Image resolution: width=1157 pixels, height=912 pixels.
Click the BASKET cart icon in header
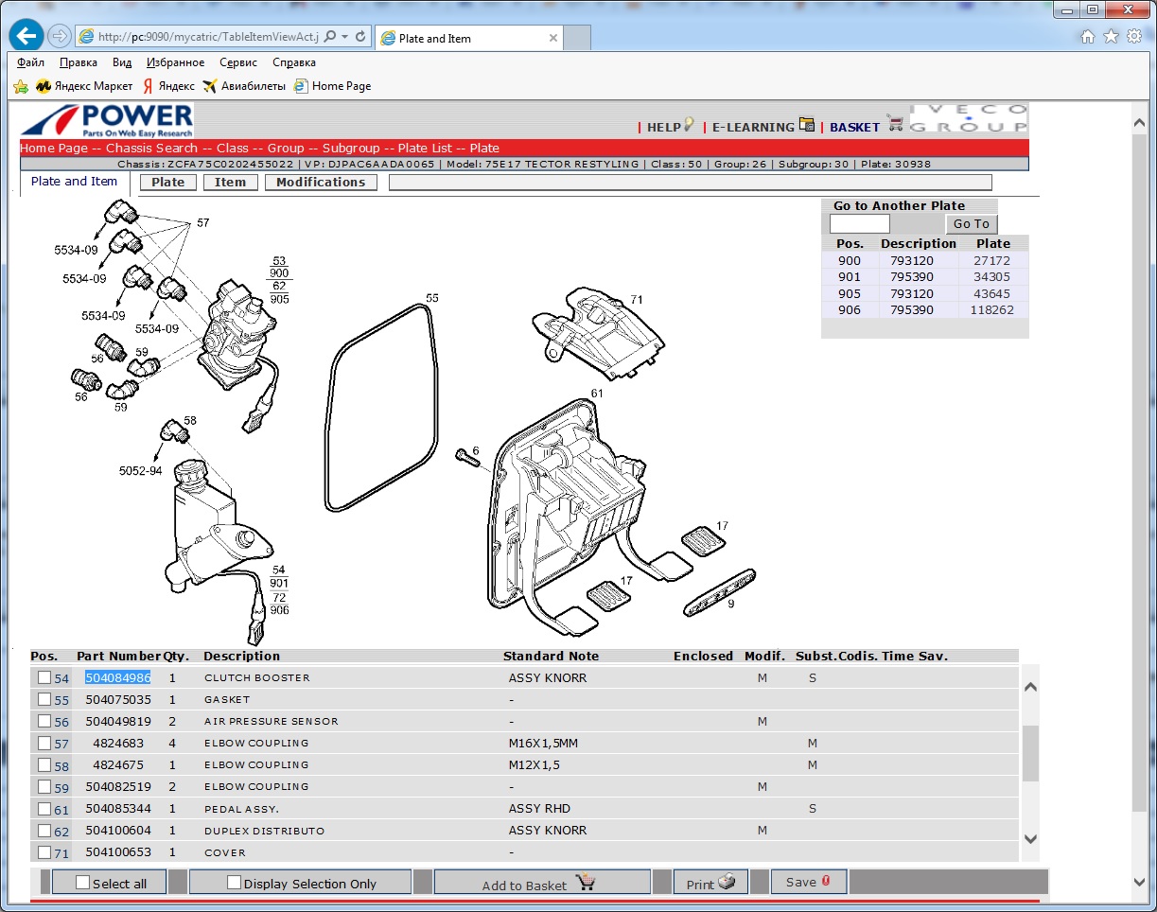pos(895,124)
